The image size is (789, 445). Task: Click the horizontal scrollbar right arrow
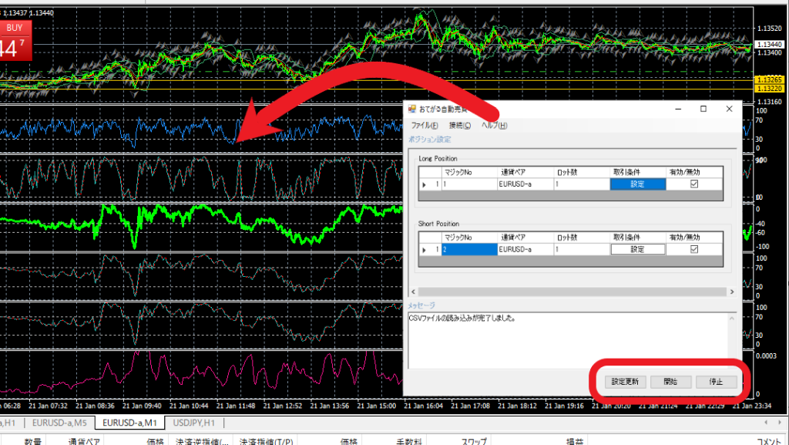coord(731,292)
